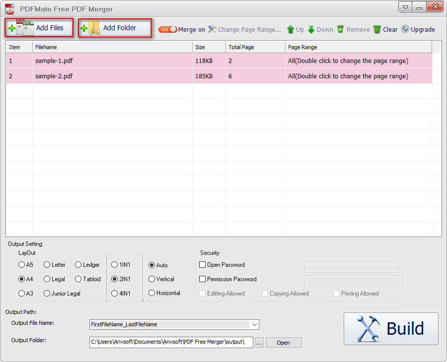447x362 pixels.
Task: Click the Page Range column header
Action: (x=359, y=47)
